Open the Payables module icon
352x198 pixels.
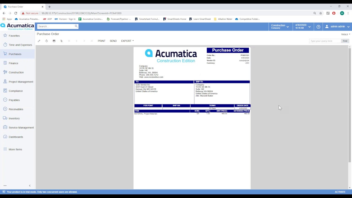coord(5,100)
